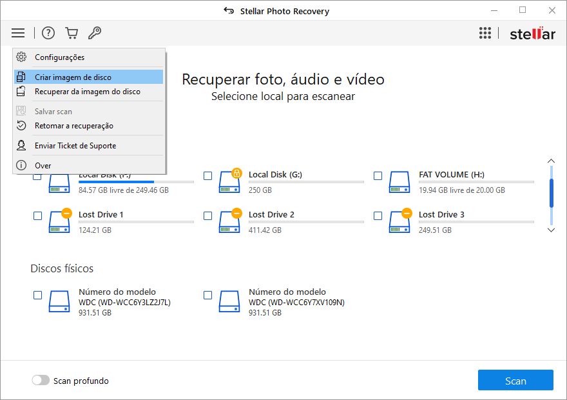Open the Over menu entry

coord(89,165)
